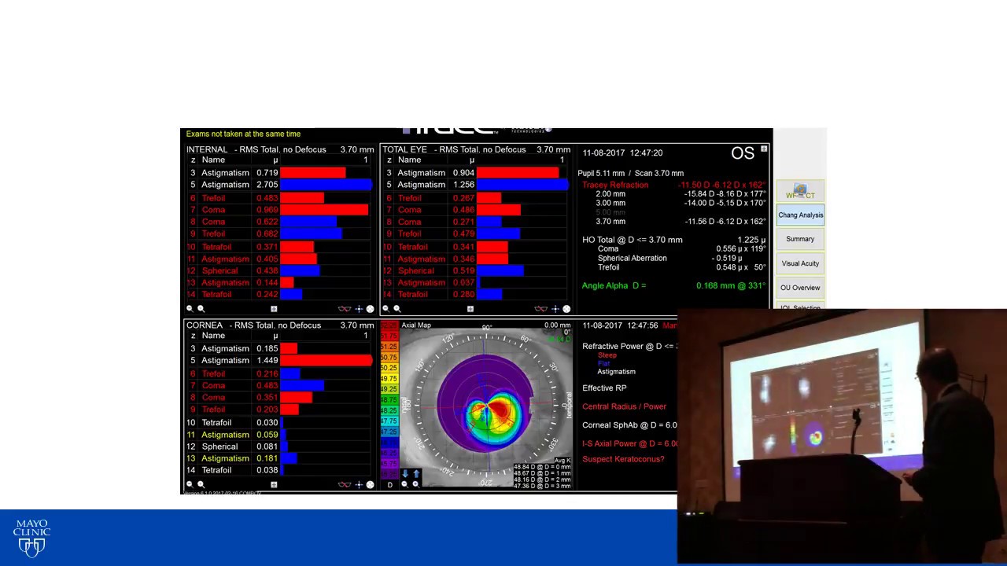Click 'Pupil 5.11 mm / Scan 3.70 mm' text
The image size is (1007, 566).
[630, 173]
